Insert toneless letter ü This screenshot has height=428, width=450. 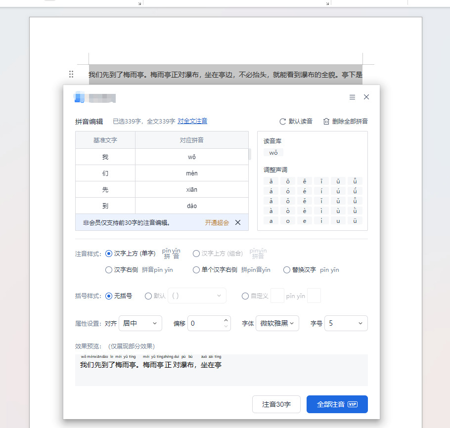[x=355, y=221]
